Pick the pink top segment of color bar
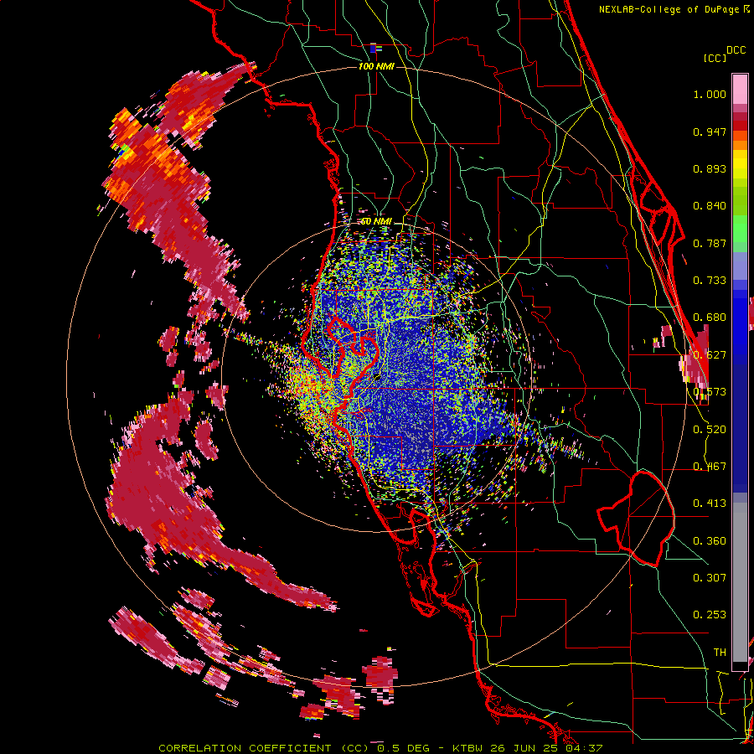Image resolution: width=754 pixels, height=754 pixels. (x=740, y=90)
